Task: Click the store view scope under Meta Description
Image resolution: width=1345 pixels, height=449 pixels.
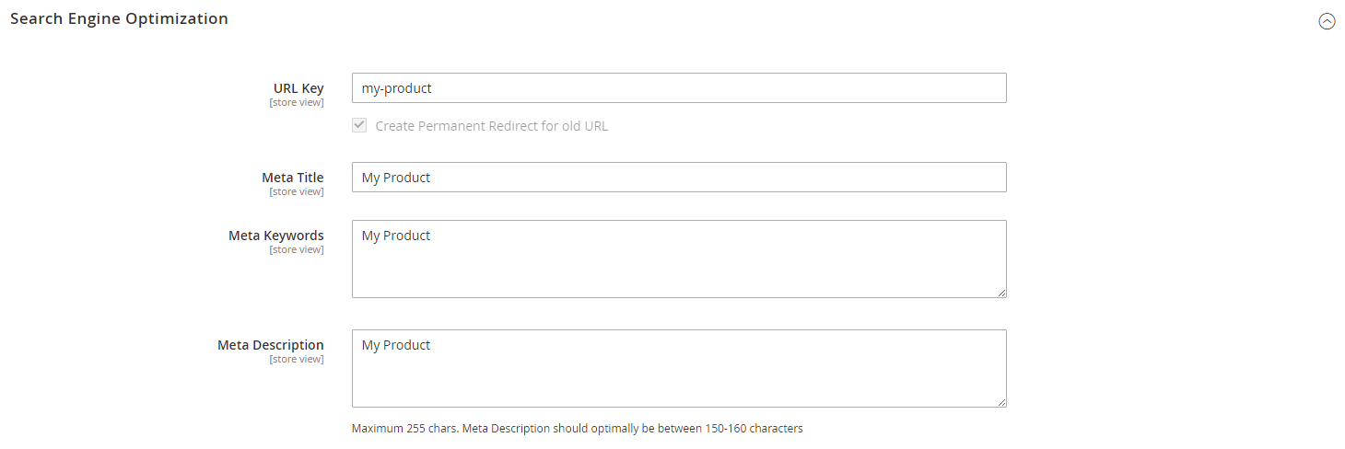Action: [296, 359]
